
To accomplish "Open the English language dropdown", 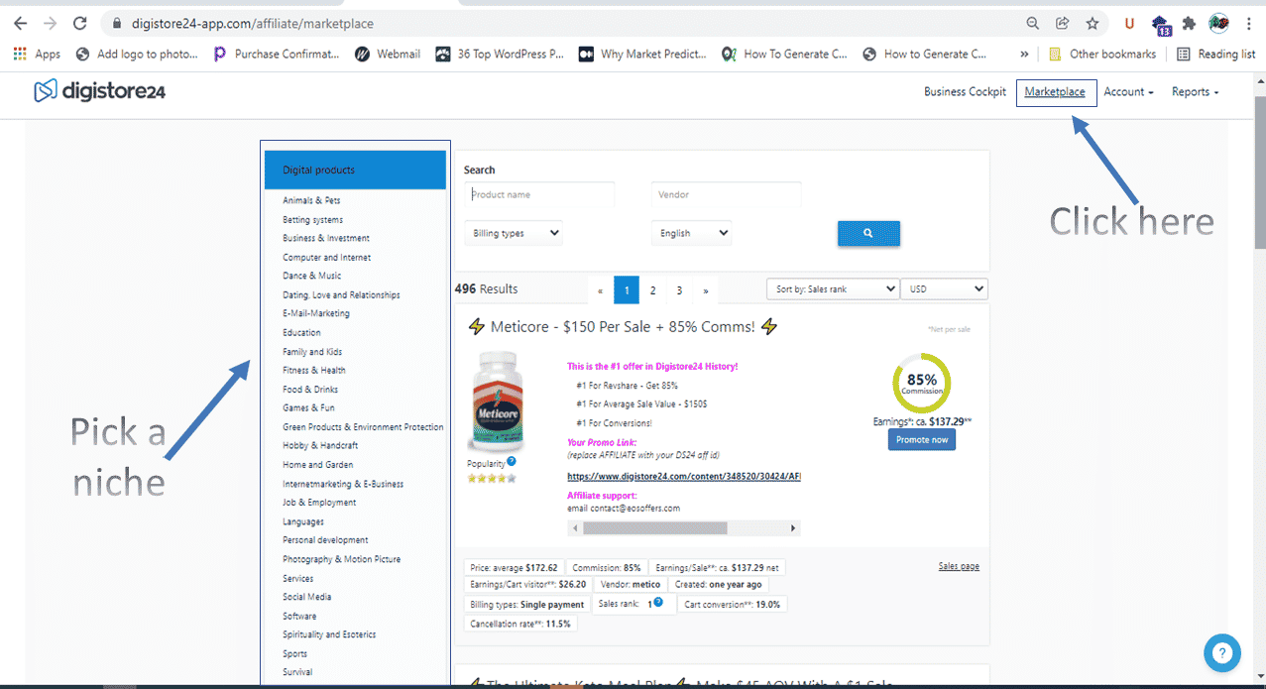I will pyautogui.click(x=691, y=233).
